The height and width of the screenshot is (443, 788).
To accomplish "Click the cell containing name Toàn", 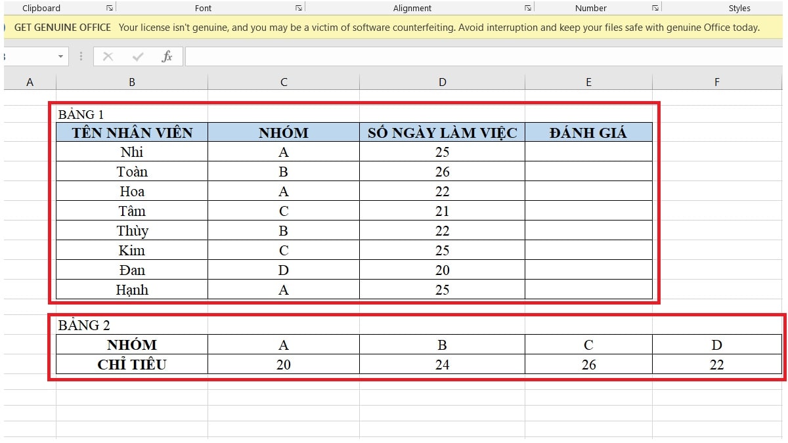I will tap(132, 172).
